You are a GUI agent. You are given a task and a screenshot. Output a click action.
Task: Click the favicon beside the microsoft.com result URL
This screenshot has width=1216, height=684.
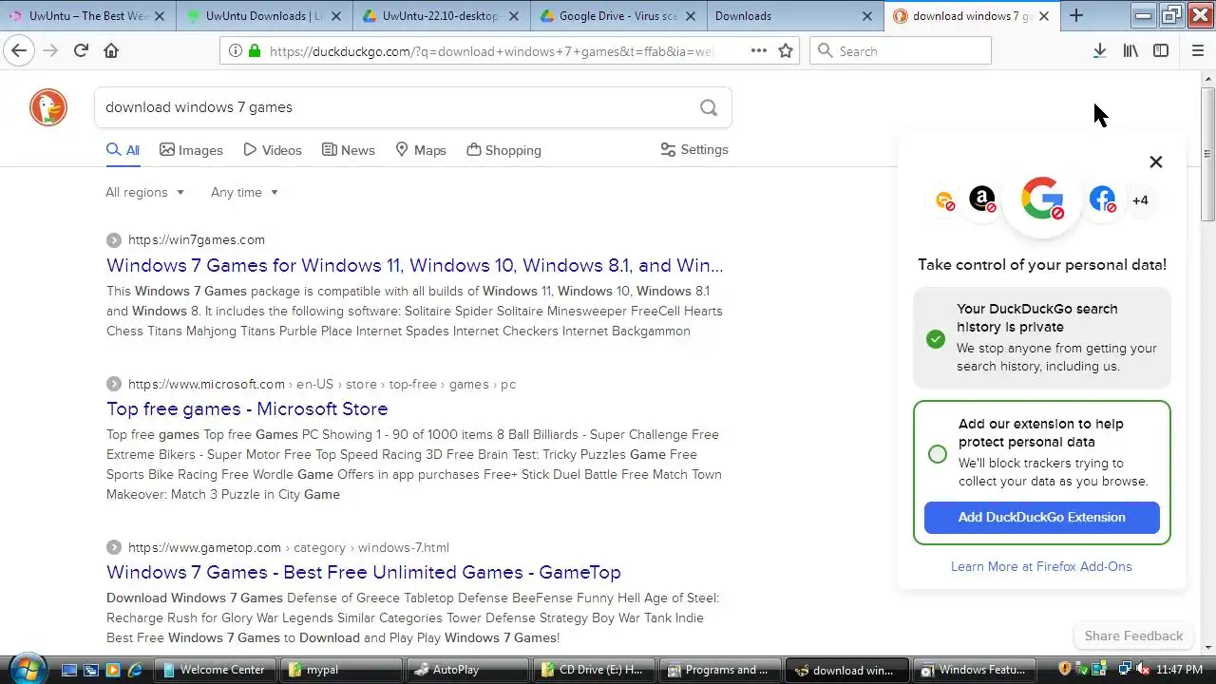[114, 384]
